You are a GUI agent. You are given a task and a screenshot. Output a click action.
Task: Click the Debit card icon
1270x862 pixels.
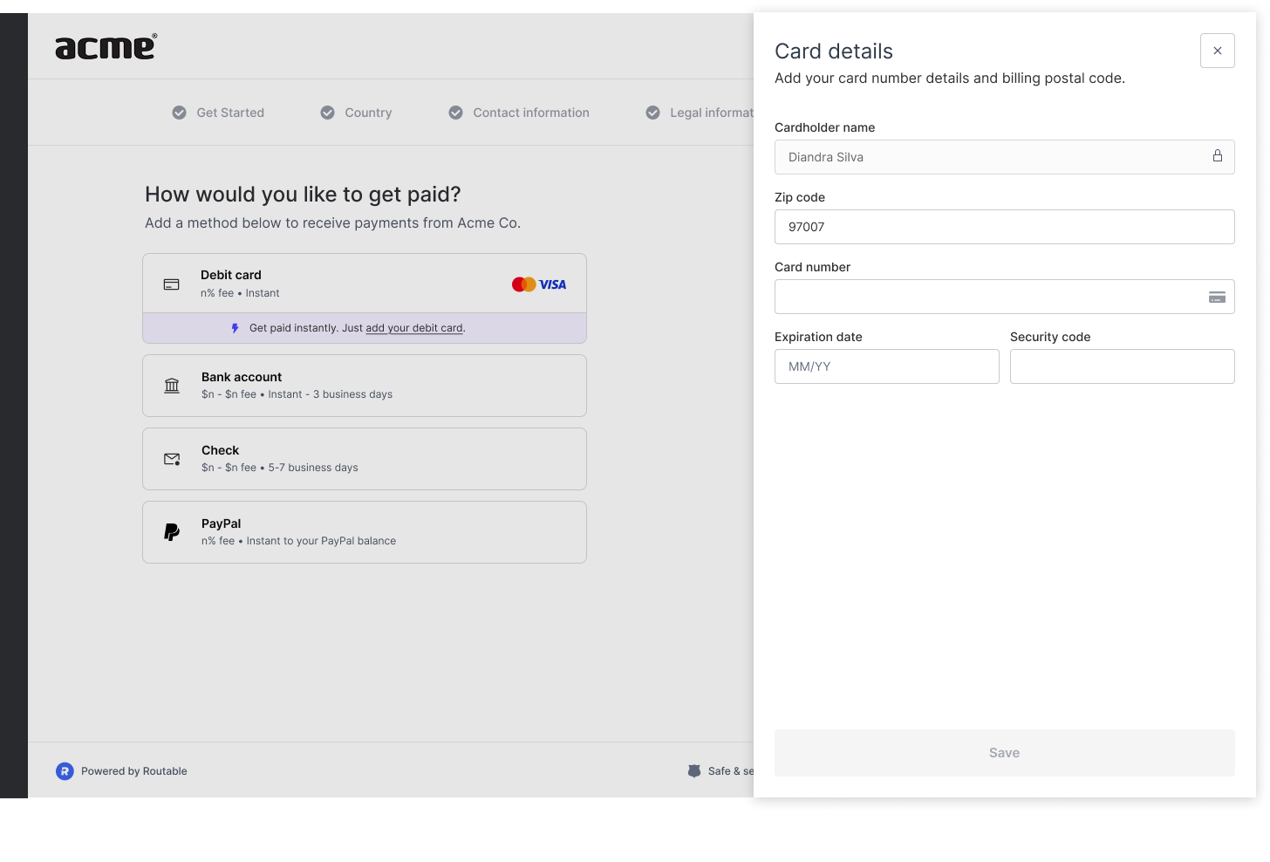(172, 284)
